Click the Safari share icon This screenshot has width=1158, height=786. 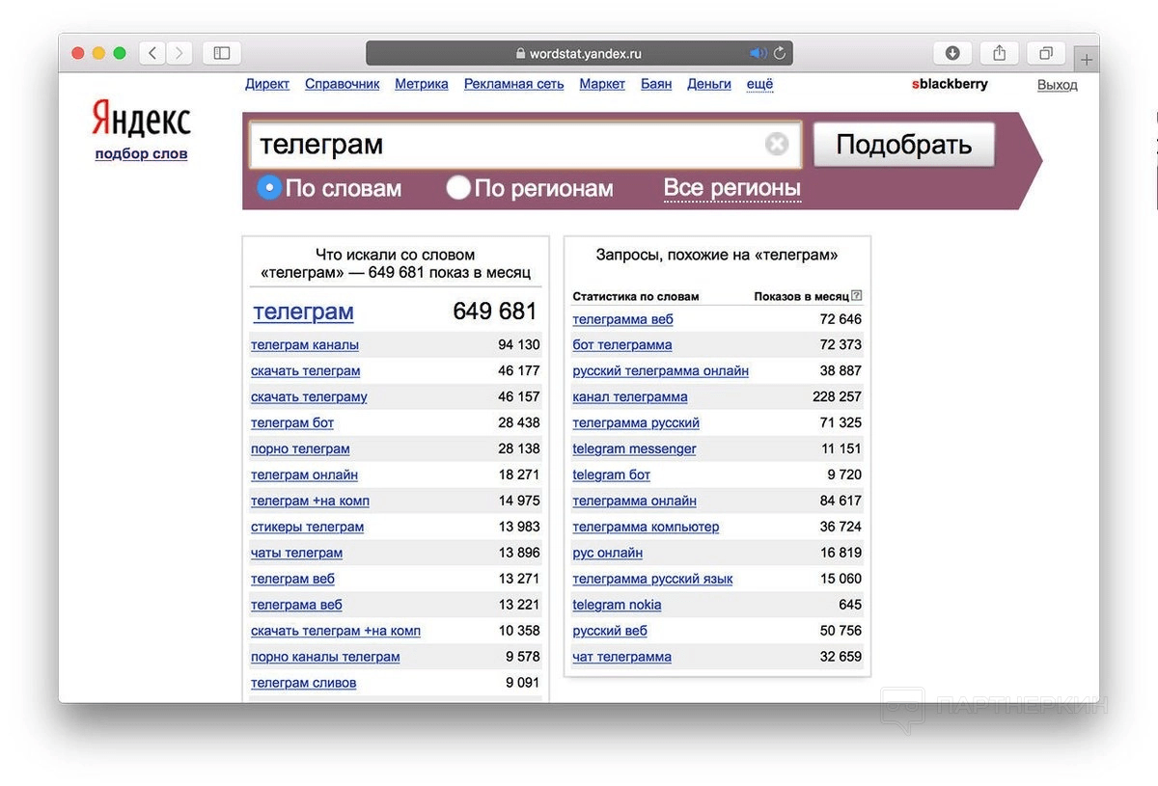[999, 53]
